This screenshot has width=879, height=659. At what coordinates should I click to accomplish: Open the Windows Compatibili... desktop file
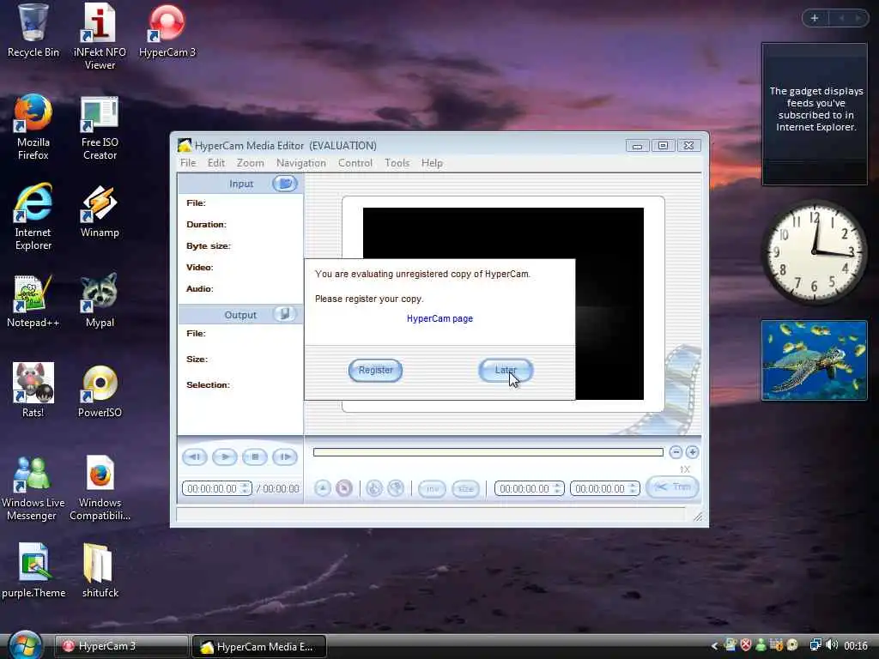[100, 488]
